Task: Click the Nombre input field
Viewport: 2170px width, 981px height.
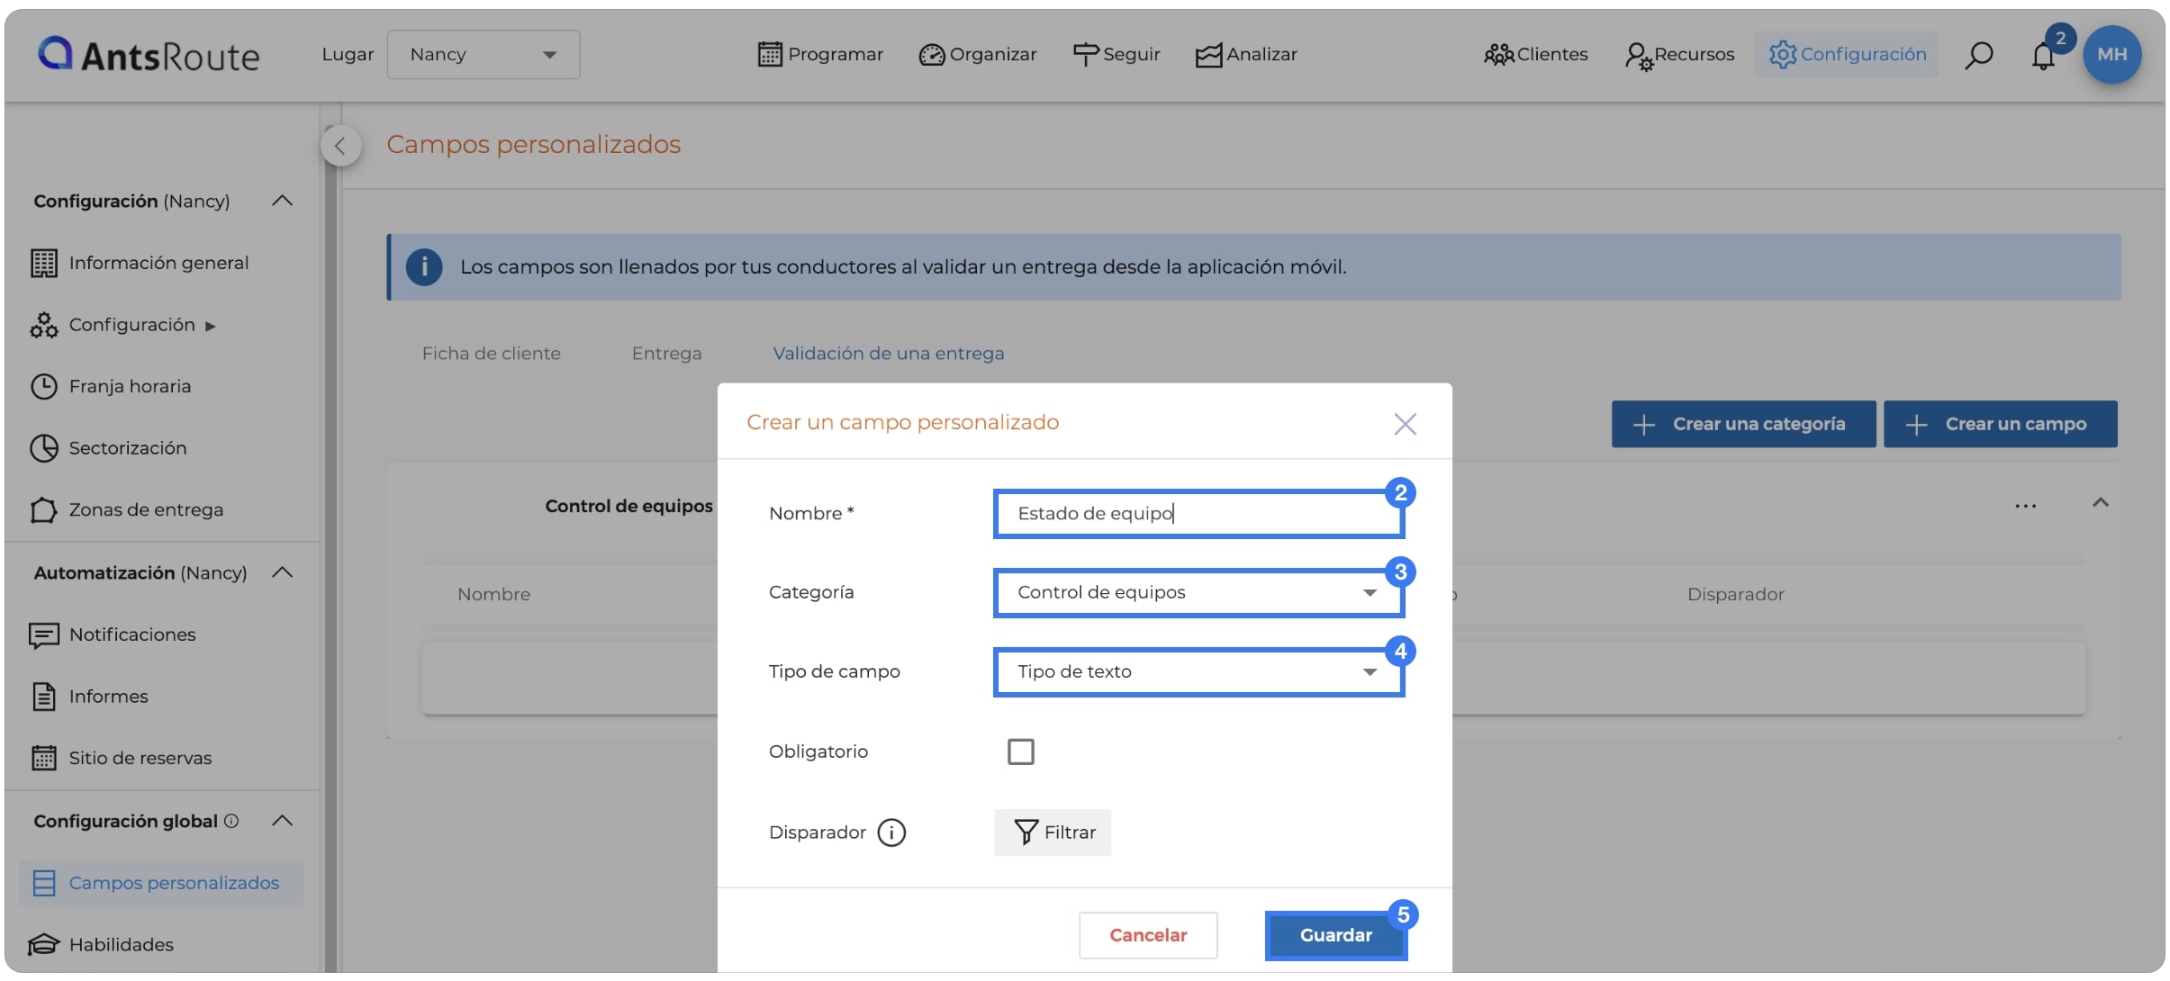Action: coord(1198,514)
